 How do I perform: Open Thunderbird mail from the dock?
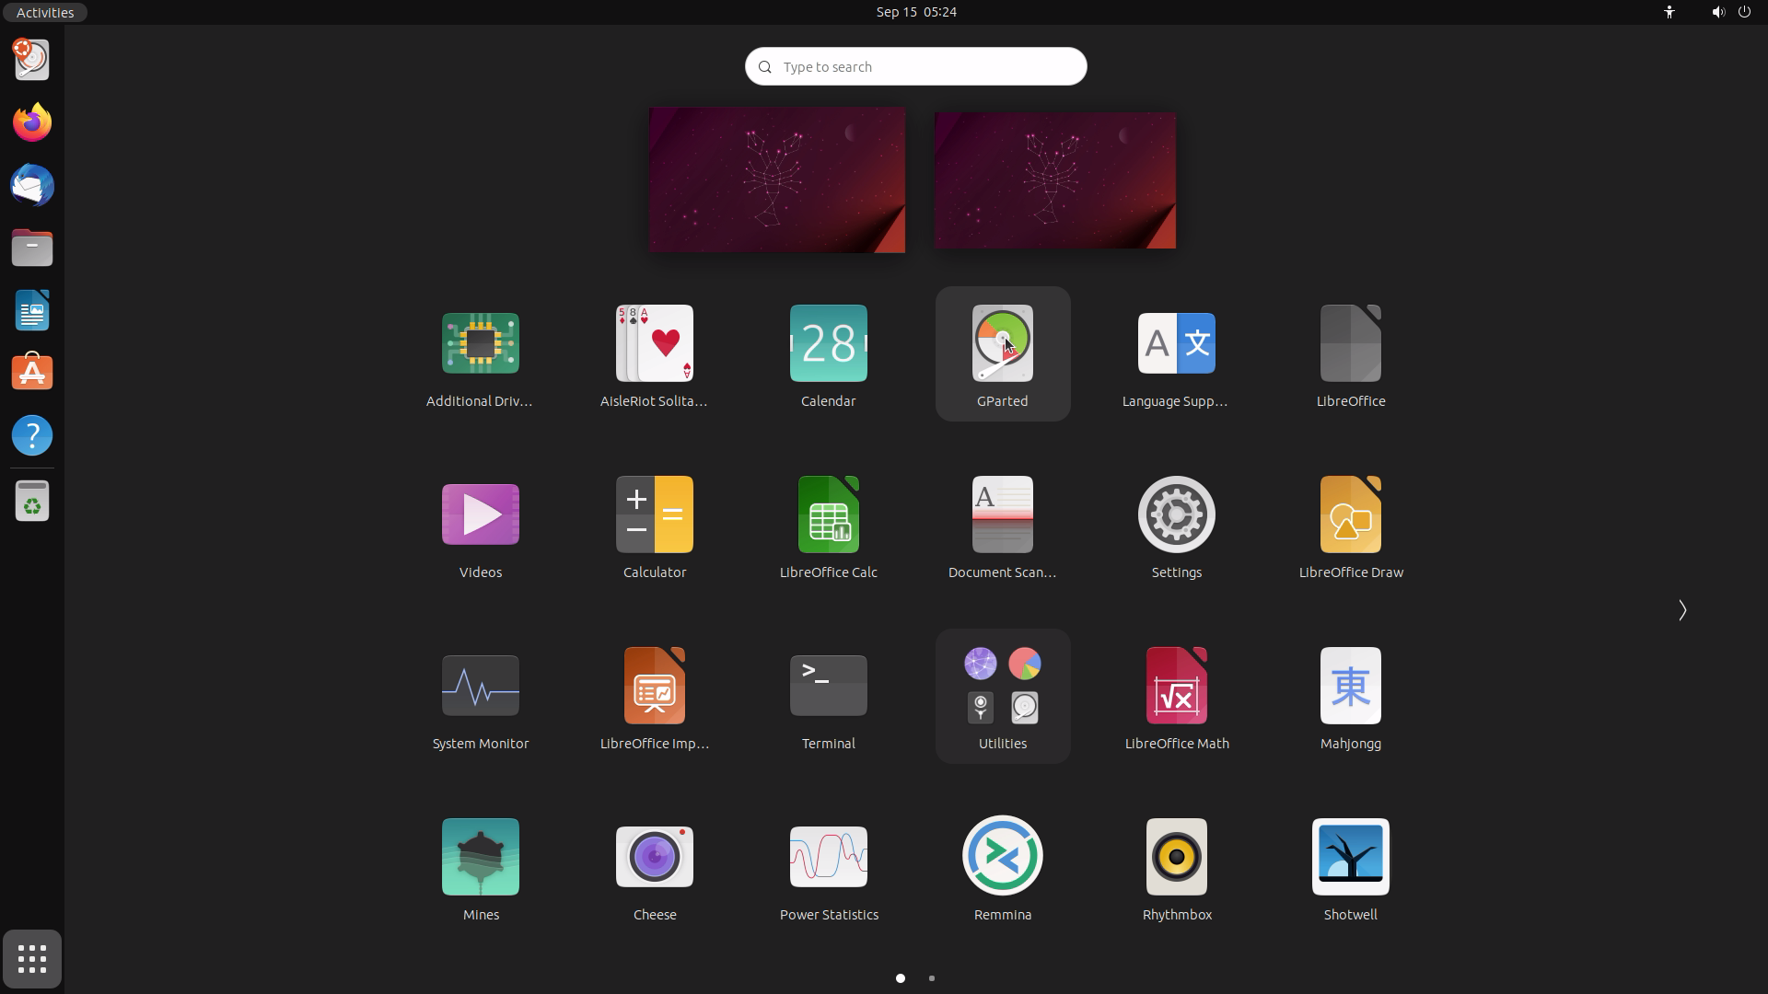32,185
